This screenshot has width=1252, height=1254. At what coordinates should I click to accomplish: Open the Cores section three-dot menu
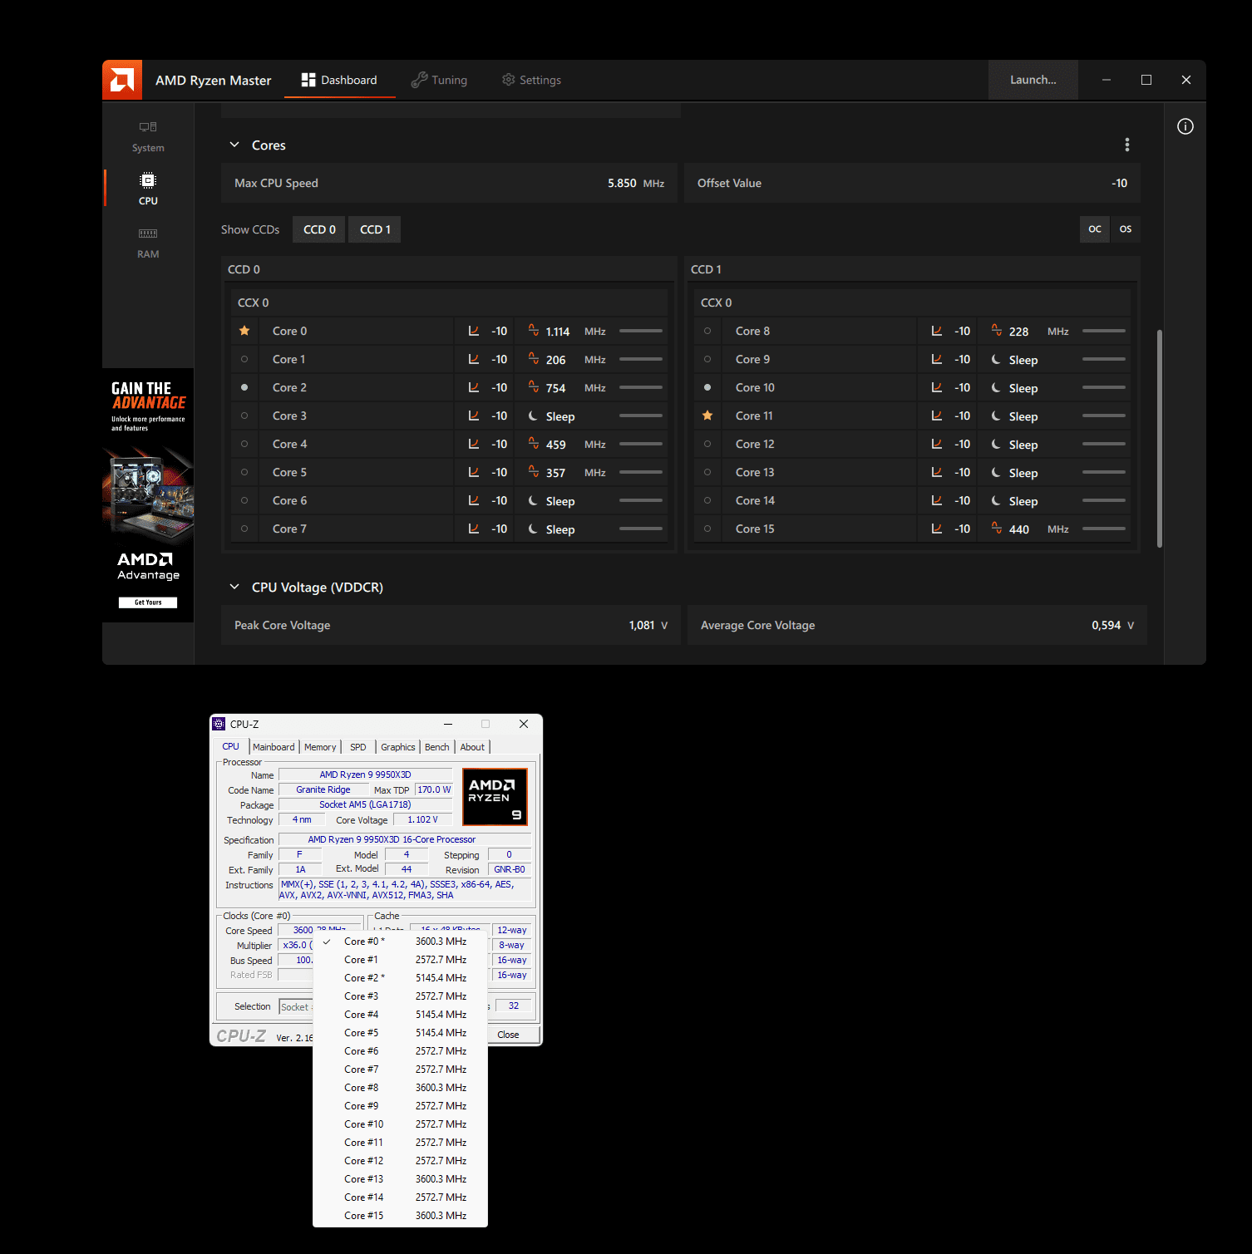[x=1127, y=145]
